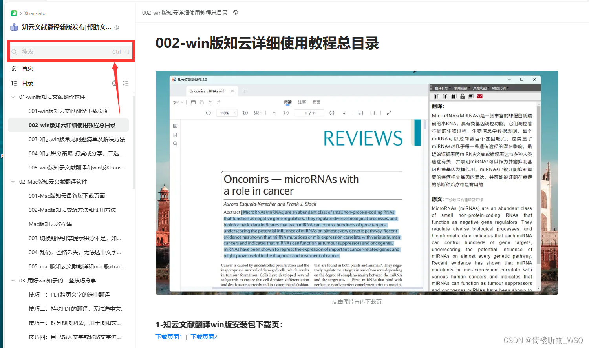Open the 知云文献翻译新版发布 knowledge base title
Image resolution: width=589 pixels, height=348 pixels.
[66, 27]
